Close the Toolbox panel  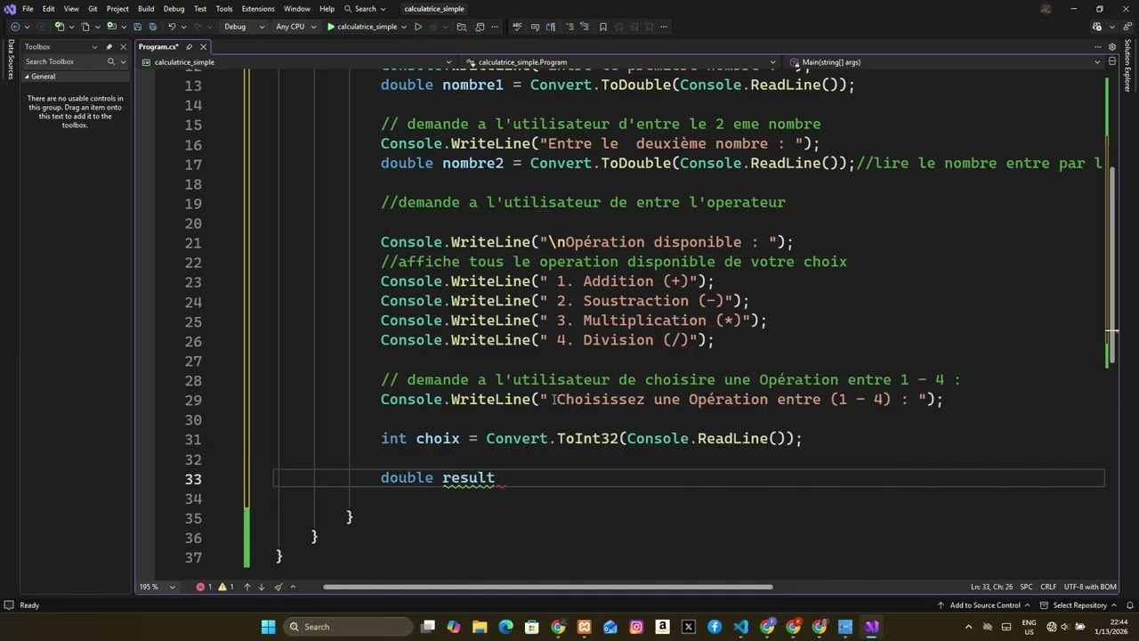click(123, 46)
